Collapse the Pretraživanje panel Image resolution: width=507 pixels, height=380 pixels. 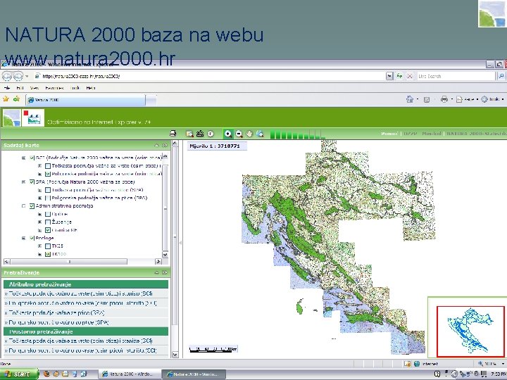[x=157, y=273]
